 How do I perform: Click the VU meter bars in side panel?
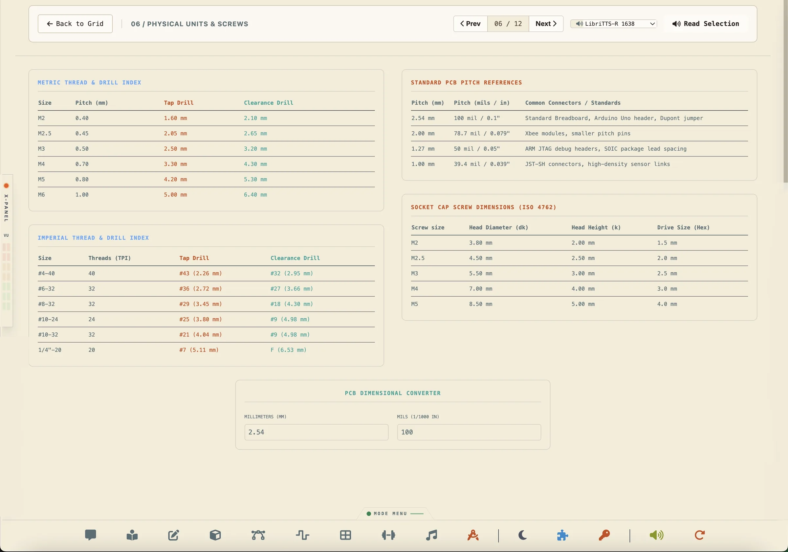pos(6,277)
